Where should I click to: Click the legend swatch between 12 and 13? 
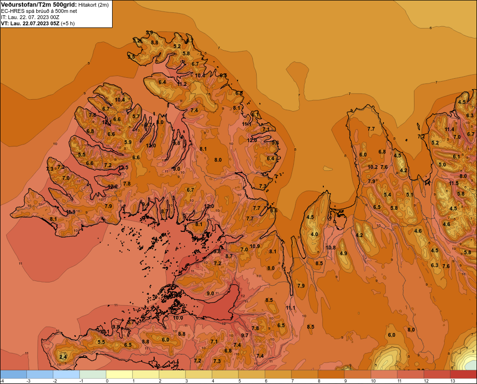click(x=437, y=374)
